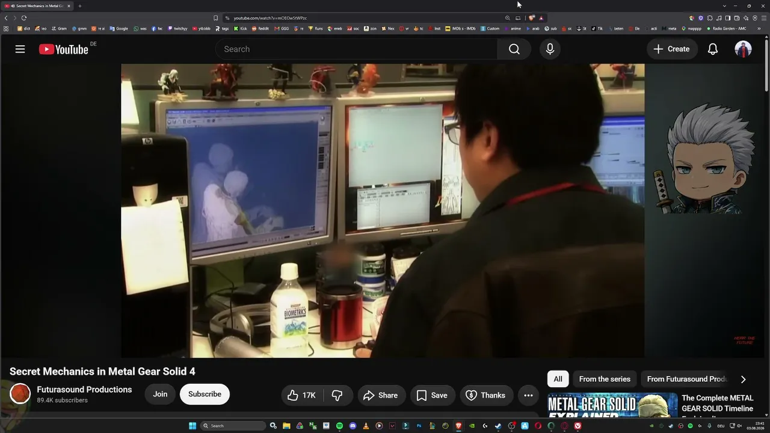Launch VLC media player from taskbar

(x=366, y=426)
